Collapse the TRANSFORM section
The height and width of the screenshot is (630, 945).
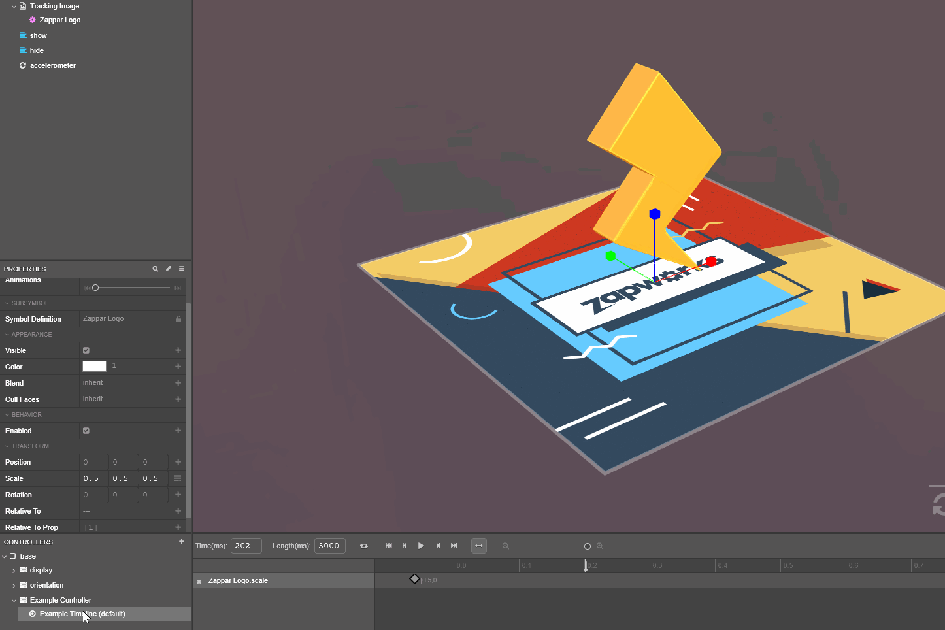click(7, 446)
